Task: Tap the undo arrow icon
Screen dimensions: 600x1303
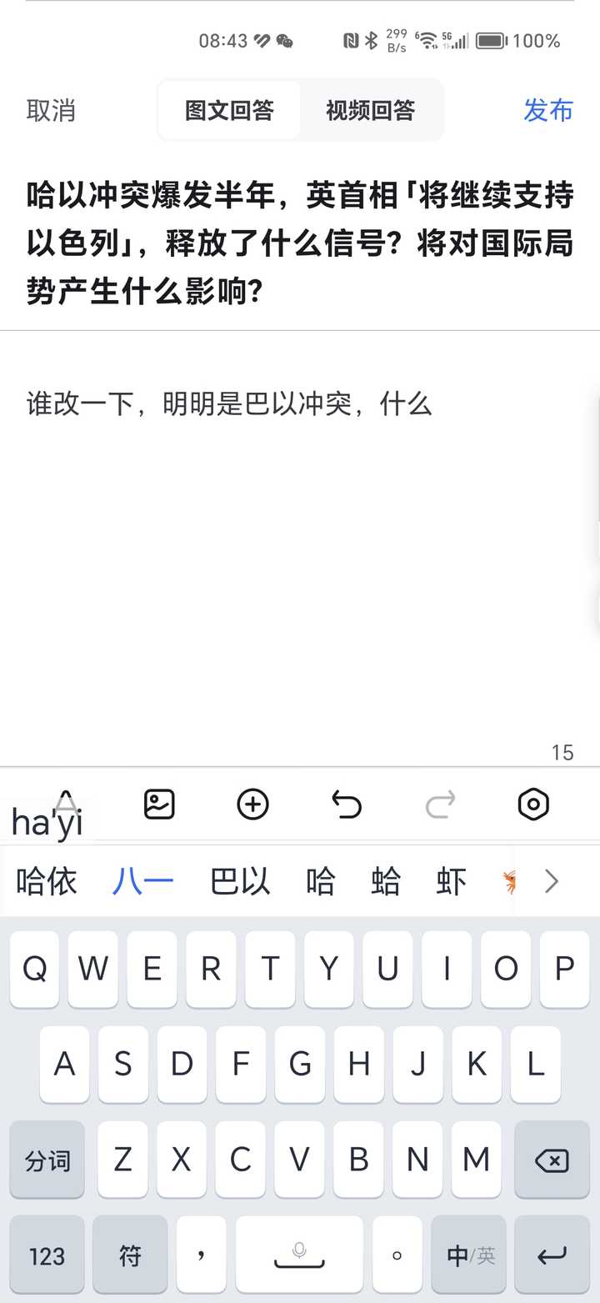Action: (347, 804)
